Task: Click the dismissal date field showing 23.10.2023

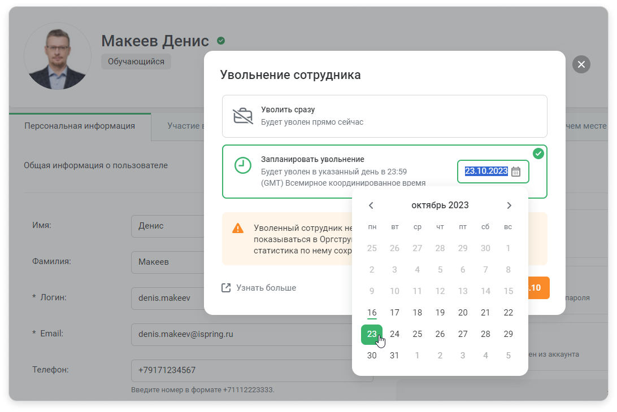Action: [493, 172]
